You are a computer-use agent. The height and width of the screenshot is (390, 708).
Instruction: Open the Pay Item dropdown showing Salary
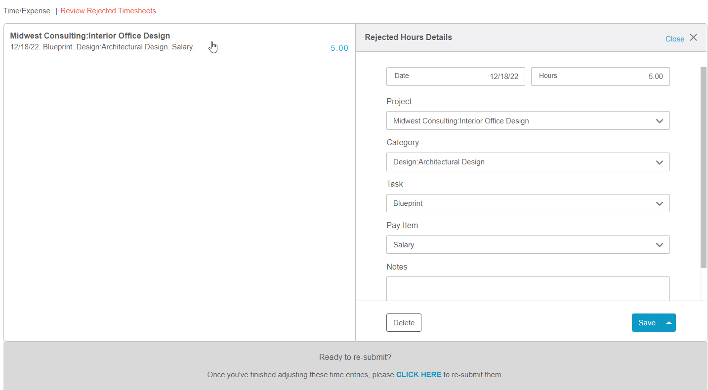pyautogui.click(x=528, y=245)
